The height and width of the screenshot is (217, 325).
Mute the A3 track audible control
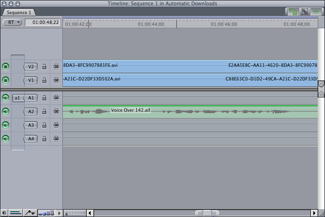pyautogui.click(x=5, y=125)
